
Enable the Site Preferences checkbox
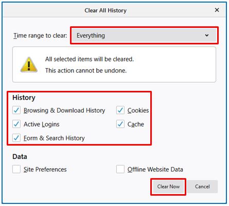(16, 169)
